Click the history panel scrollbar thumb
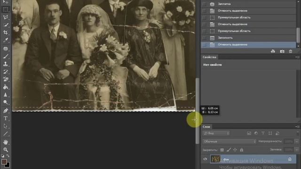 tap(298, 35)
